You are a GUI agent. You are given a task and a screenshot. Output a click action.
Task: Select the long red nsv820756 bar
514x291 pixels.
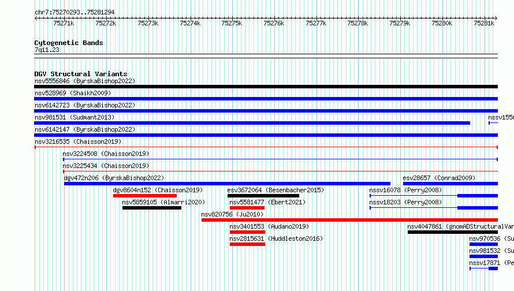pyautogui.click(x=349, y=220)
